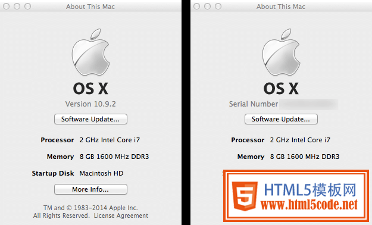
Task: Click the Version 10.9.2 text
Action: point(90,104)
